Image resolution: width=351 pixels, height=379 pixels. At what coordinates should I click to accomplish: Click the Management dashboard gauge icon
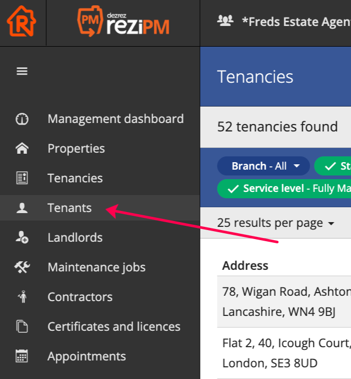22,119
